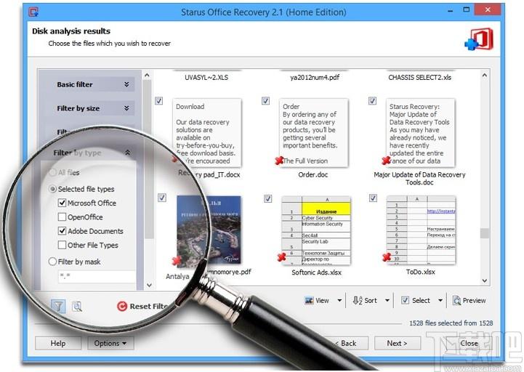Select the All files radio button
Image resolution: width=524 pixels, height=372 pixels.
pyautogui.click(x=52, y=172)
